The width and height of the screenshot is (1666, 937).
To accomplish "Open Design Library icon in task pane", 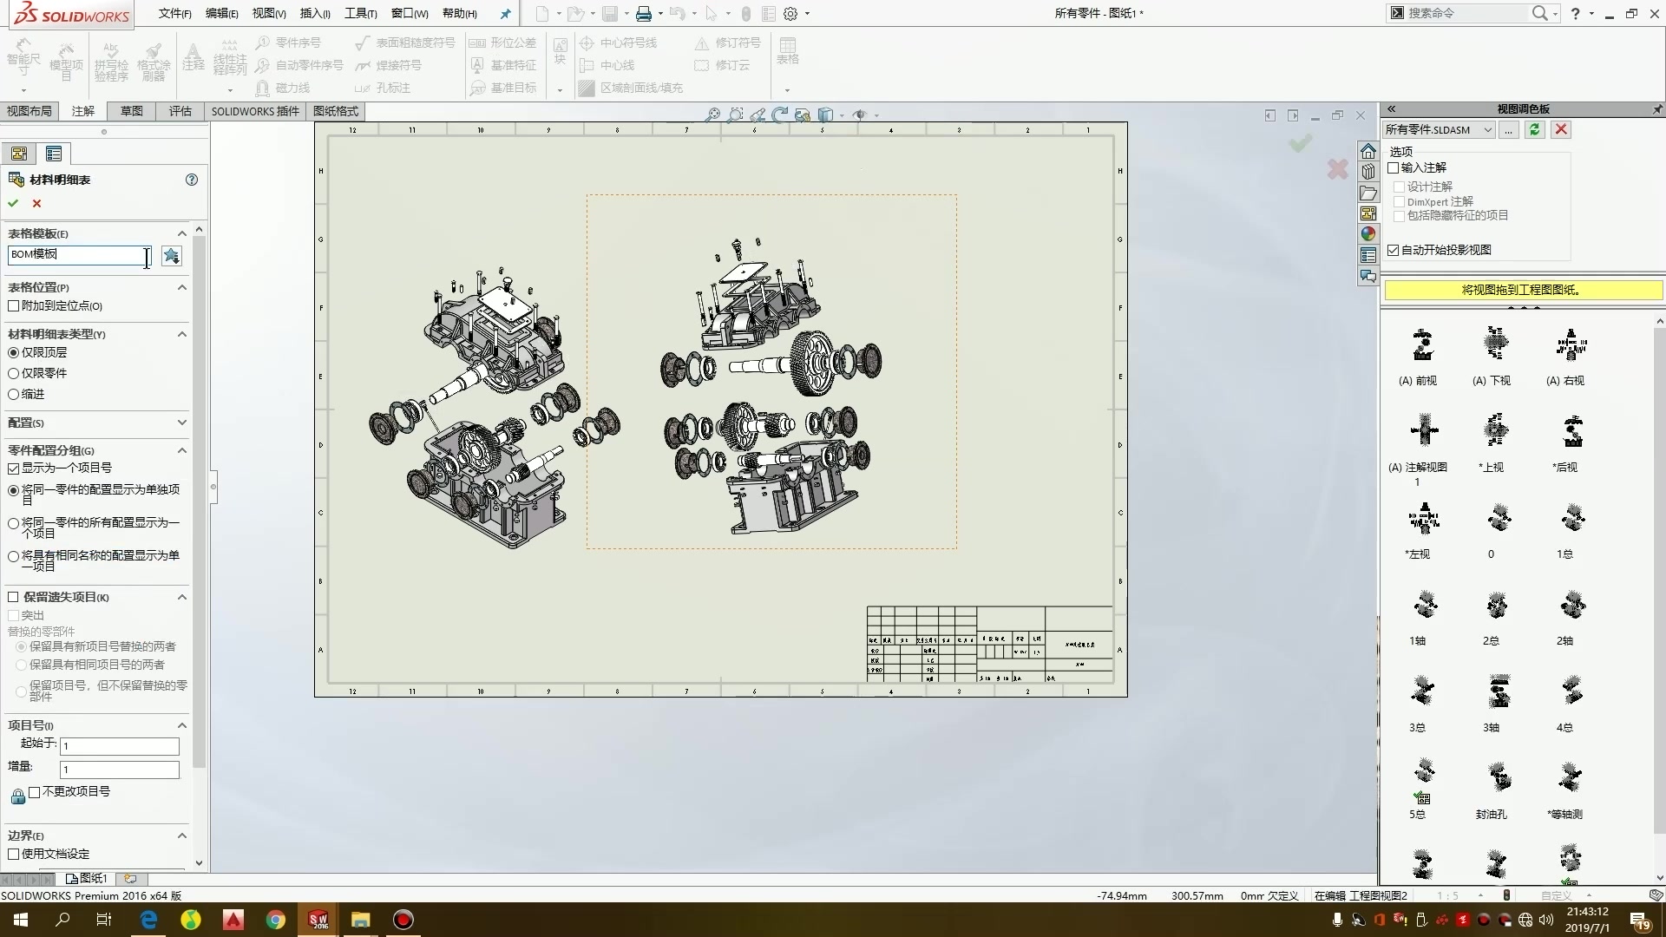I will tap(1368, 172).
